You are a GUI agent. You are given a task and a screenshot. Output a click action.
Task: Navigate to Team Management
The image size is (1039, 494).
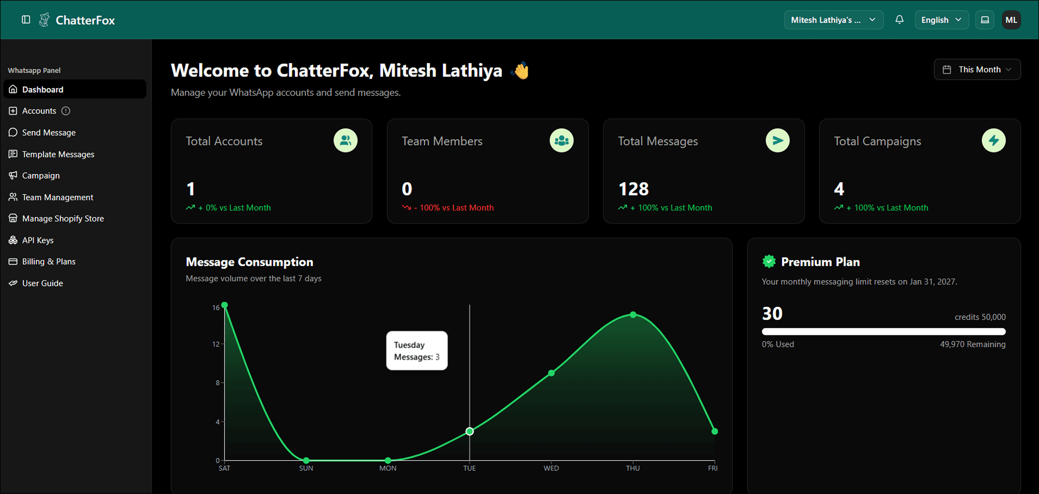click(75, 197)
